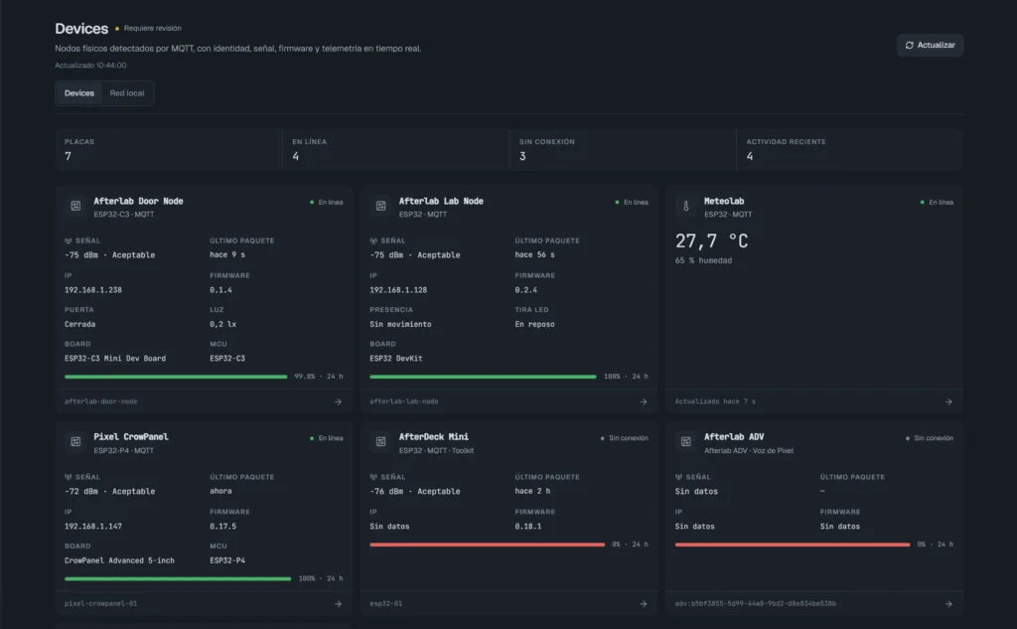Click the AfterDeck Mini board icon

[x=380, y=441]
